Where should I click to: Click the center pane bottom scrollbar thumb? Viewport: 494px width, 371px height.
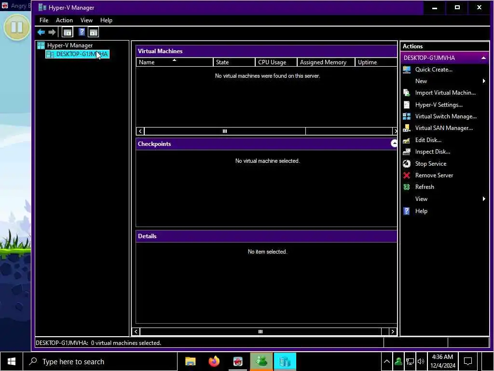click(x=261, y=331)
